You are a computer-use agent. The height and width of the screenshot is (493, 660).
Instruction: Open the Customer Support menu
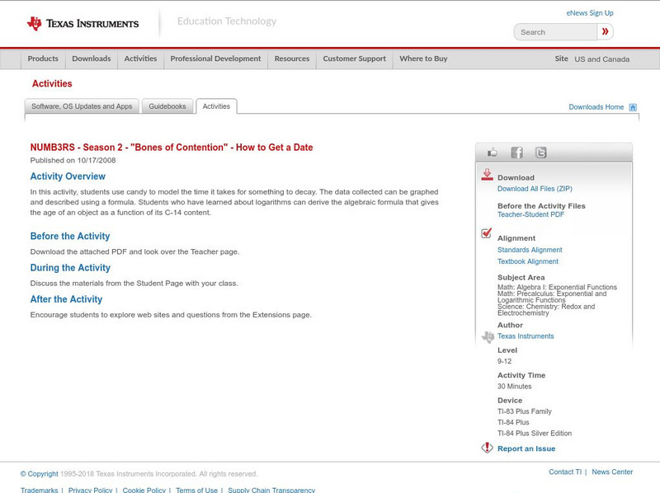click(x=355, y=59)
